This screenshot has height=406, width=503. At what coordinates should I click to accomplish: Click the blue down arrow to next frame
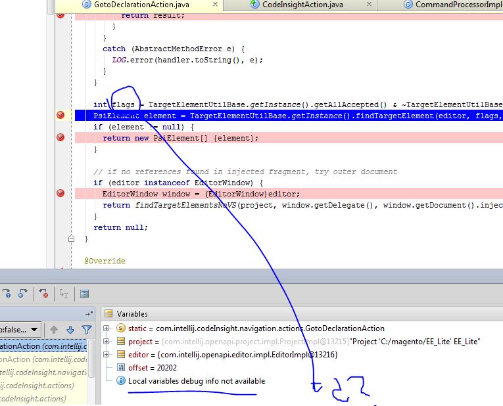[x=70, y=329]
